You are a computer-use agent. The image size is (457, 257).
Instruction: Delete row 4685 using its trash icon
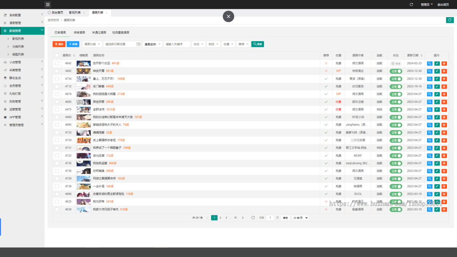[x=444, y=102]
